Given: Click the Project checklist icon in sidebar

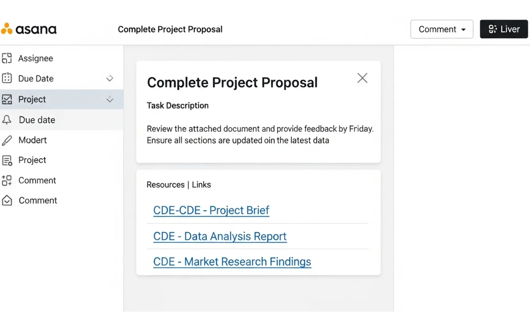Looking at the screenshot, I should click(7, 99).
